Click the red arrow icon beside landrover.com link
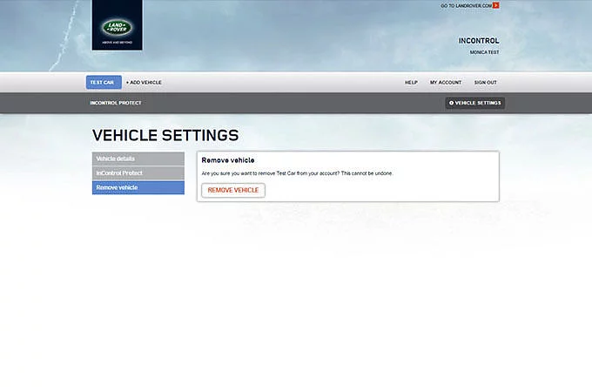This screenshot has height=392, width=592. [x=495, y=5]
